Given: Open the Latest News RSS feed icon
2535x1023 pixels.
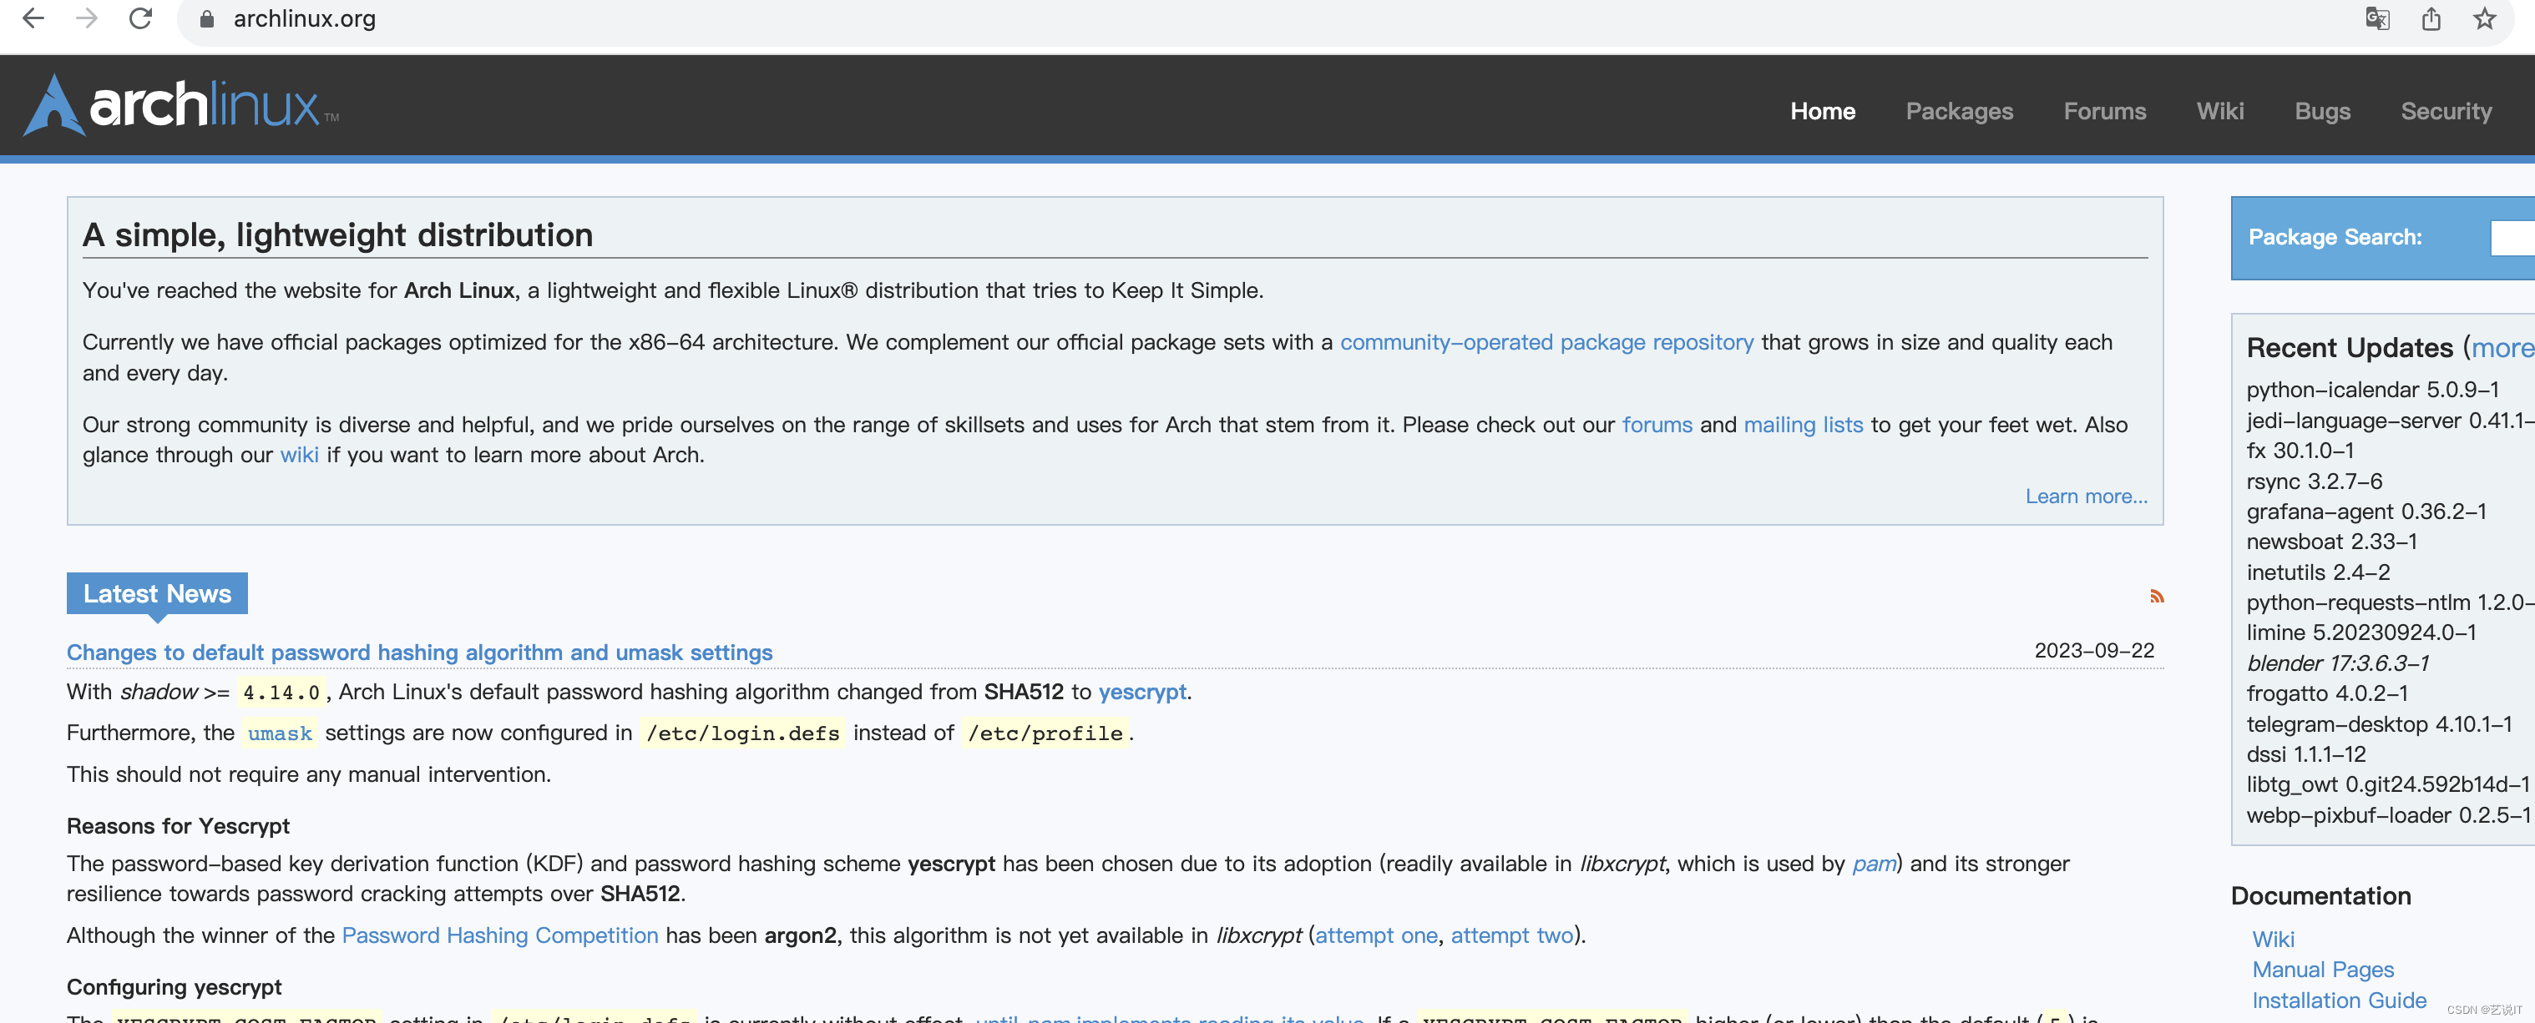Looking at the screenshot, I should click(2156, 596).
